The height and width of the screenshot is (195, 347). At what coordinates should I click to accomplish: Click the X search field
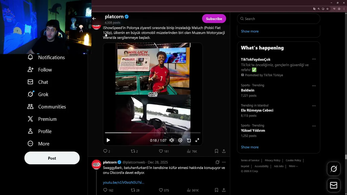(279, 19)
